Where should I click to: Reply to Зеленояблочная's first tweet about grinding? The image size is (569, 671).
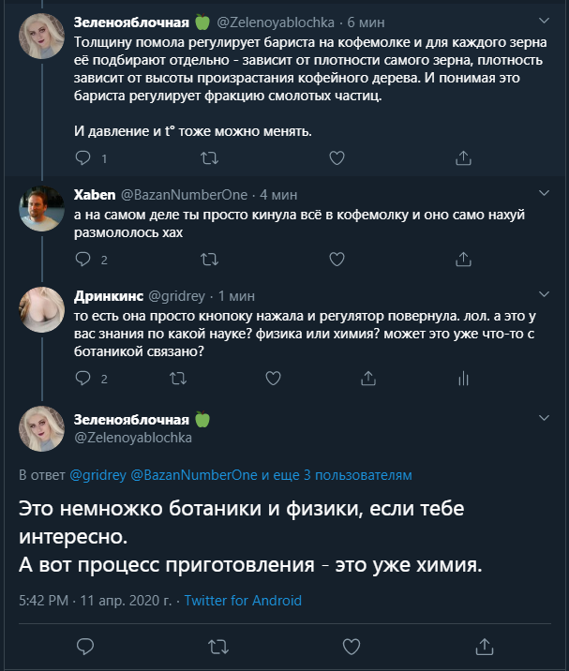point(82,158)
